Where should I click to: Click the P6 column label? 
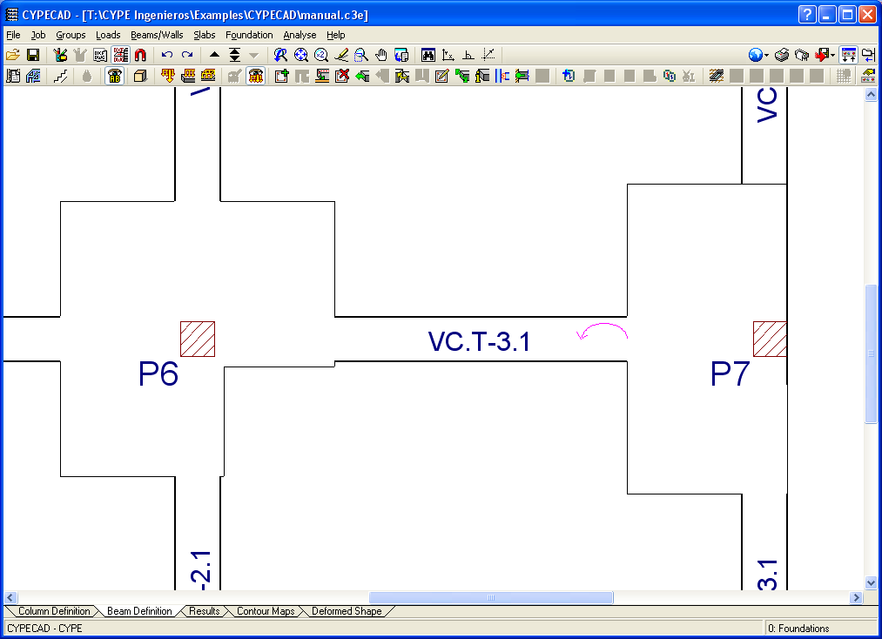(x=158, y=374)
